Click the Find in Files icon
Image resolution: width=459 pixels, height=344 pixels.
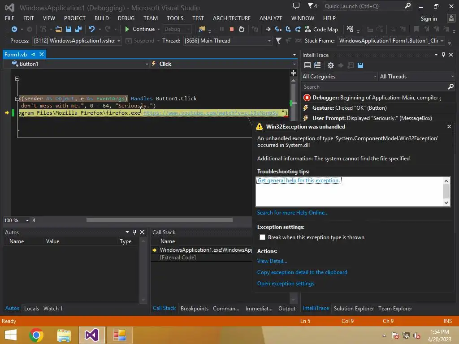202,29
